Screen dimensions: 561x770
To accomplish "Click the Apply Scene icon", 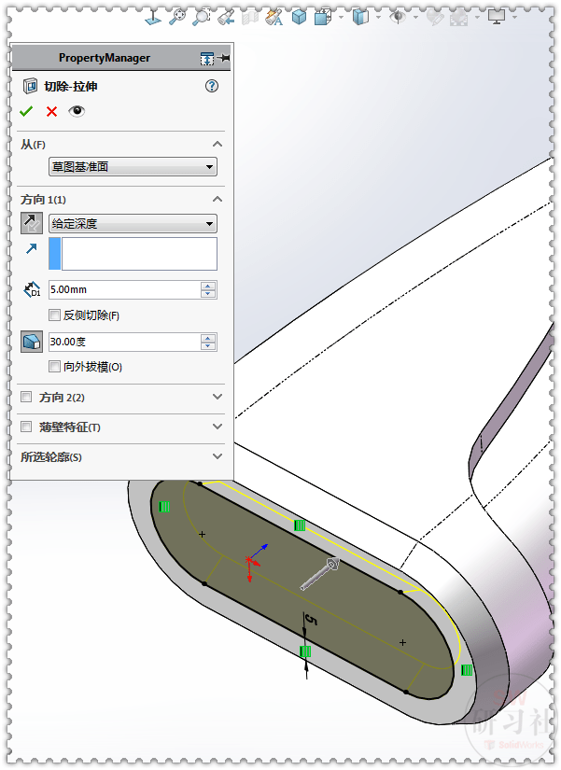I will (x=458, y=18).
